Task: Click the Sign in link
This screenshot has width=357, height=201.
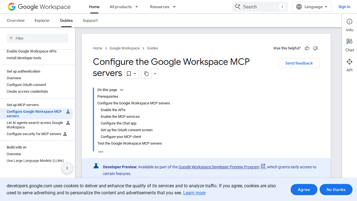Action: tap(344, 7)
